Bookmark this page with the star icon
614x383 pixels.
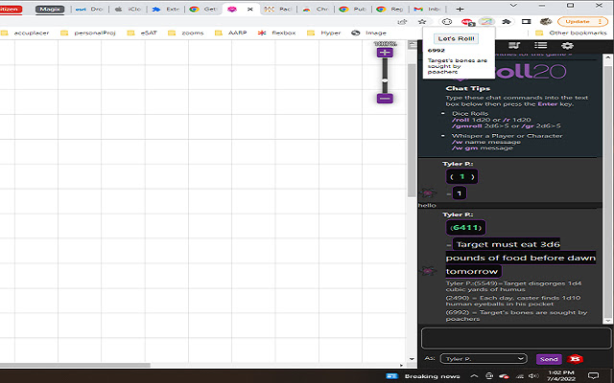(423, 20)
